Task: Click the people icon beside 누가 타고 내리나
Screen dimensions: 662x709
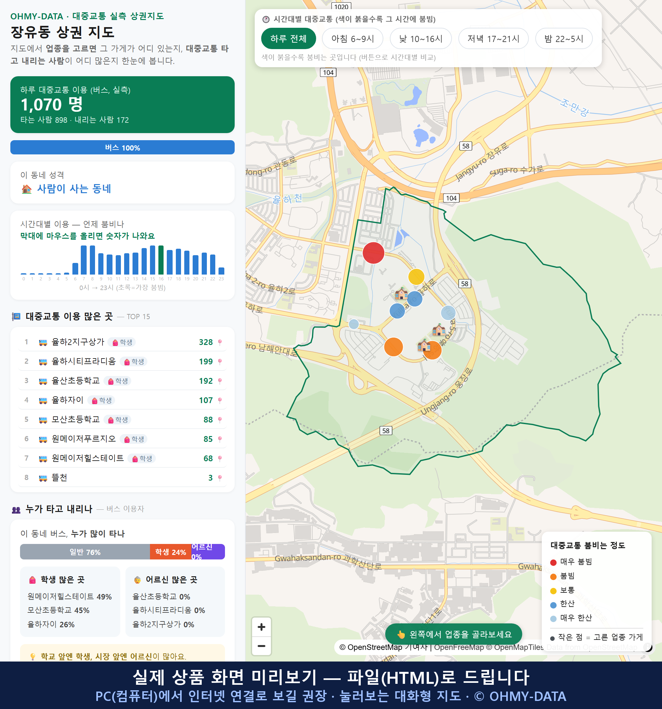Action: [16, 510]
